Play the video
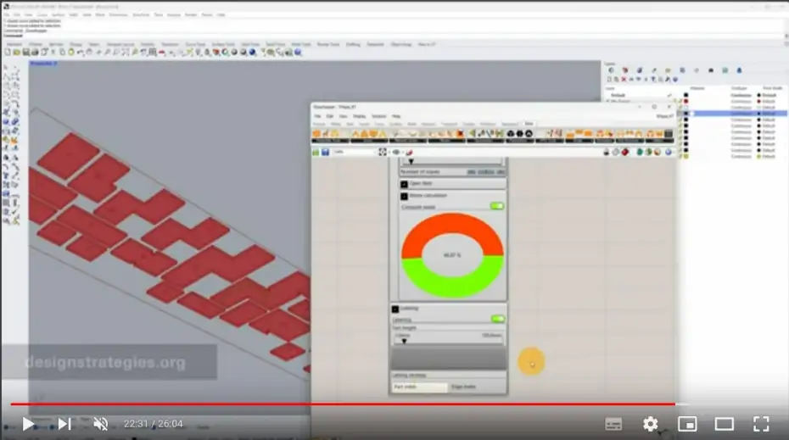 (28, 424)
